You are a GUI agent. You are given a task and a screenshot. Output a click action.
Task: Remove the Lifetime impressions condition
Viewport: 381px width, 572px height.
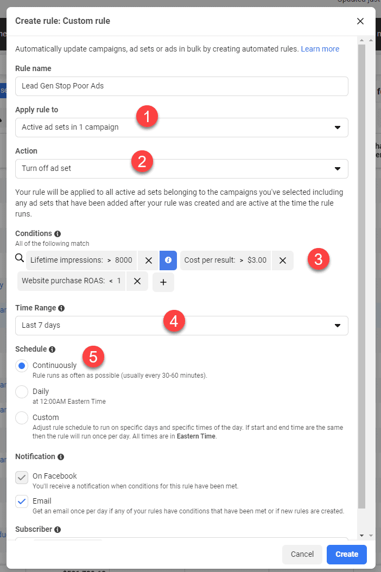(x=149, y=260)
